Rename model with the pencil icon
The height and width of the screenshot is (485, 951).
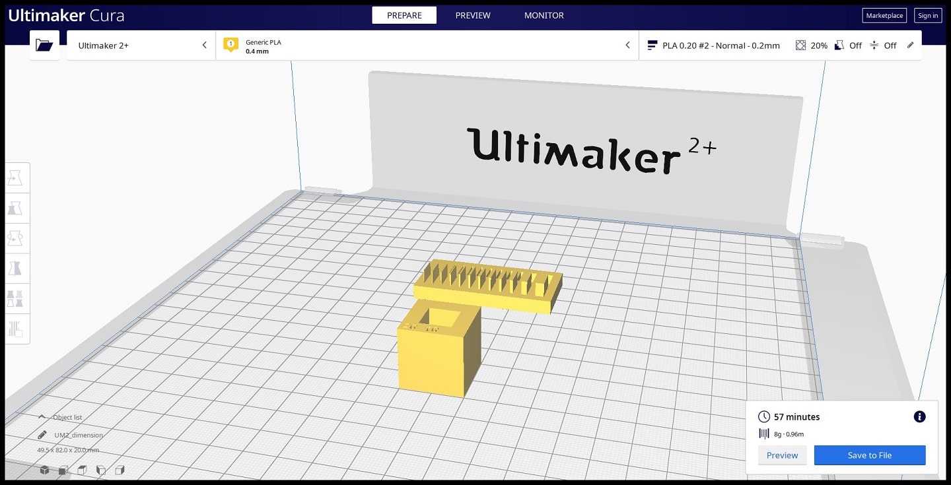point(42,435)
